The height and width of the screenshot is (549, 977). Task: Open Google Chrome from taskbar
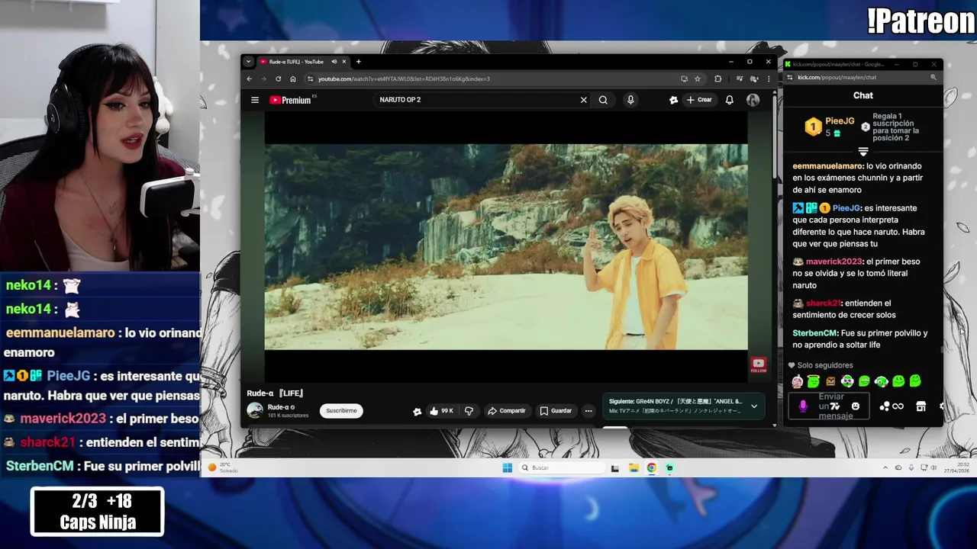651,468
